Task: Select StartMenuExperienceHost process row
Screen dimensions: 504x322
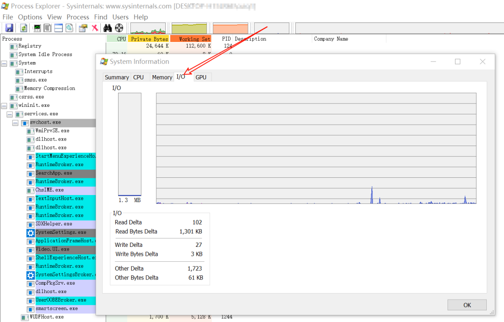Action: [x=66, y=156]
